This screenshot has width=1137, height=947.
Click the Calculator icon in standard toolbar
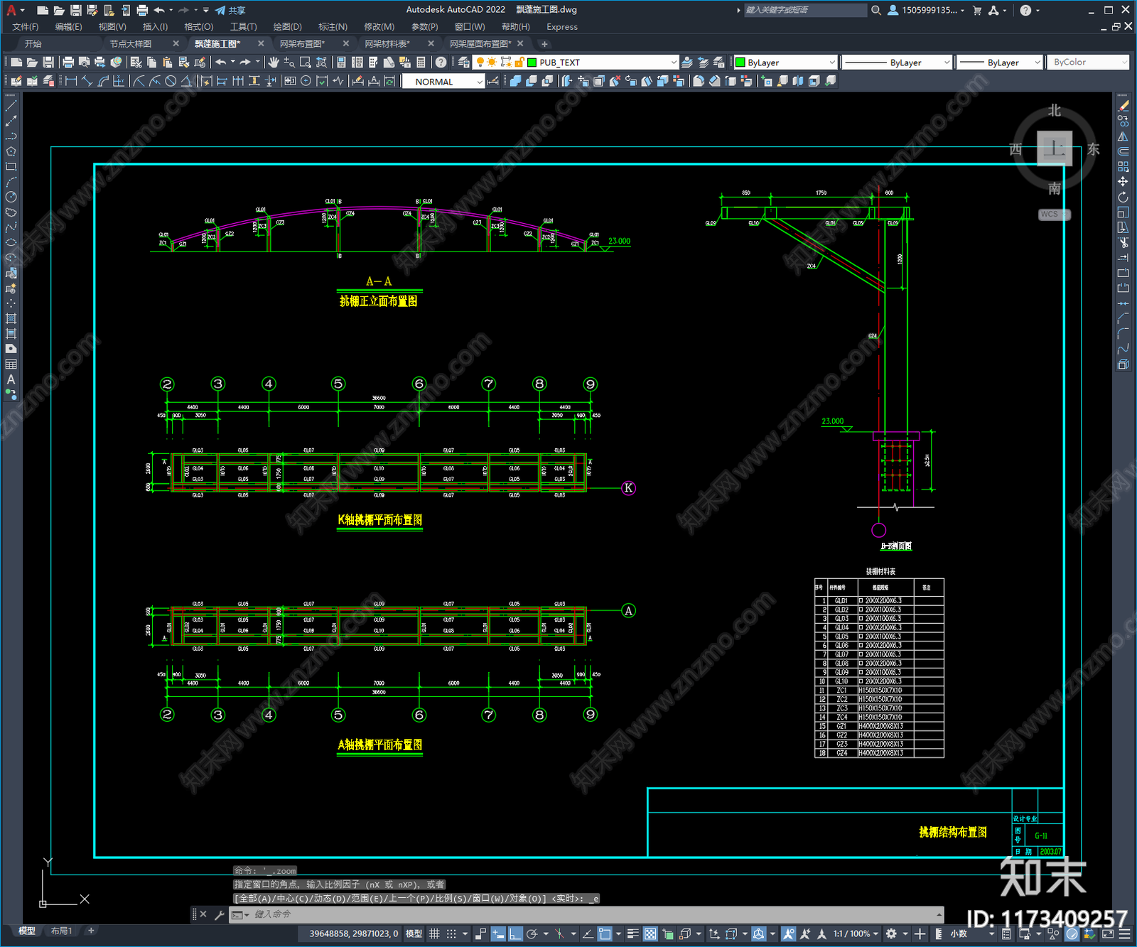(421, 63)
